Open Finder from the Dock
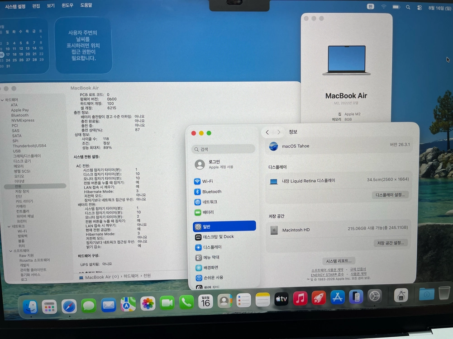The width and height of the screenshot is (453, 339). (30, 306)
